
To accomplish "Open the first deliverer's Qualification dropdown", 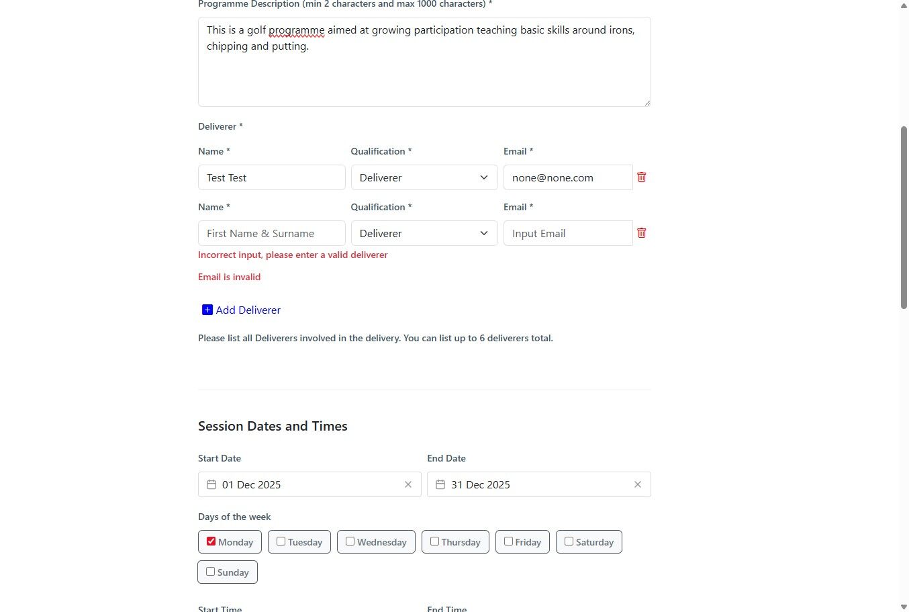I will (x=424, y=177).
